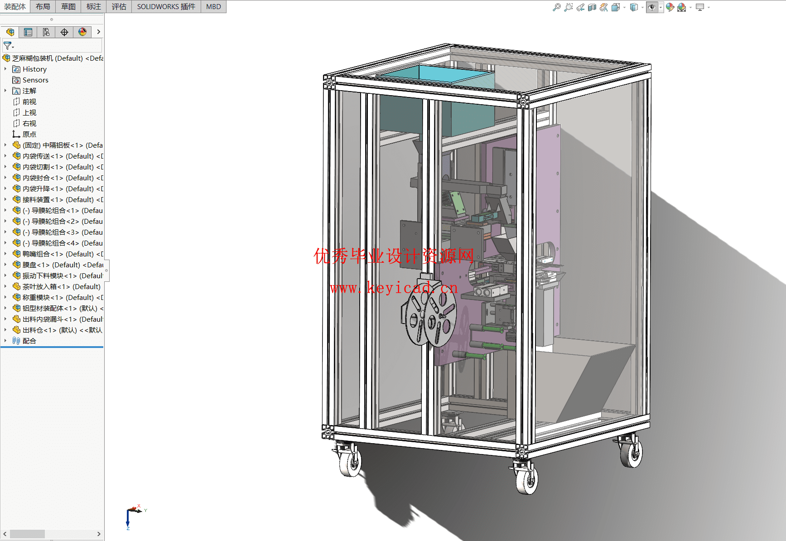Select the 右视 plane
786x541 pixels.
pos(24,123)
